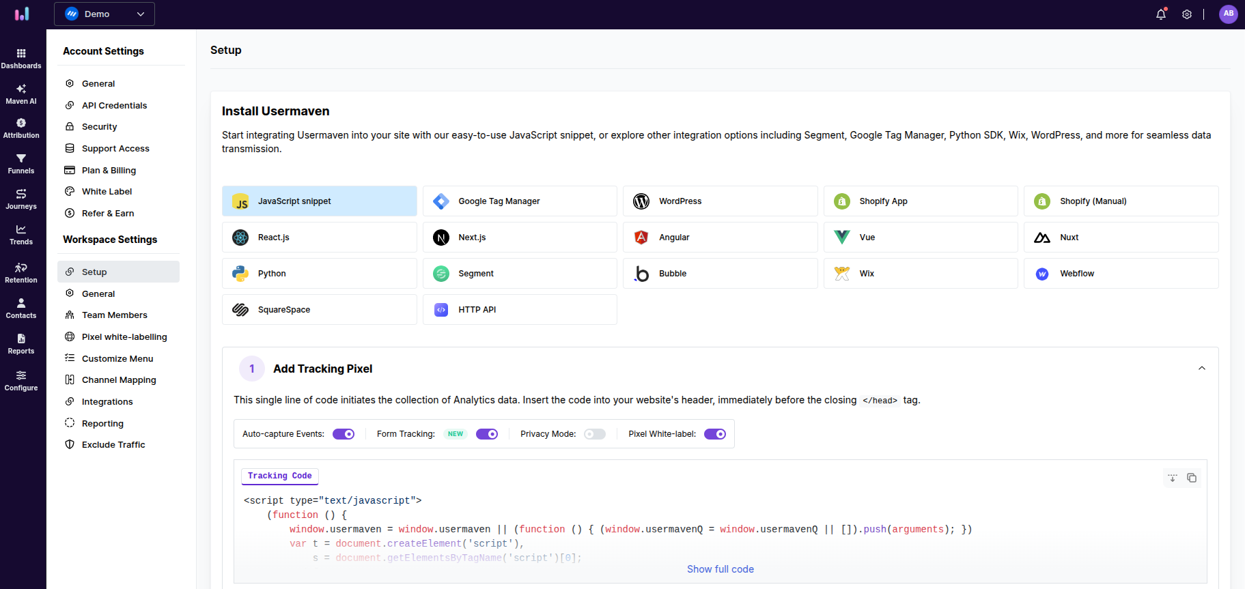This screenshot has height=589, width=1245.
Task: Go to Funnels in the left sidebar
Action: 21,164
